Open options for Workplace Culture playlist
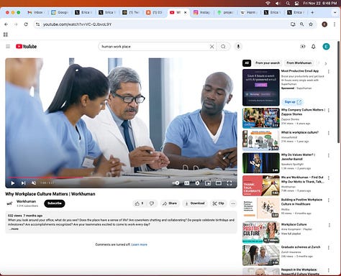The height and width of the screenshot is (276, 341). [329, 225]
